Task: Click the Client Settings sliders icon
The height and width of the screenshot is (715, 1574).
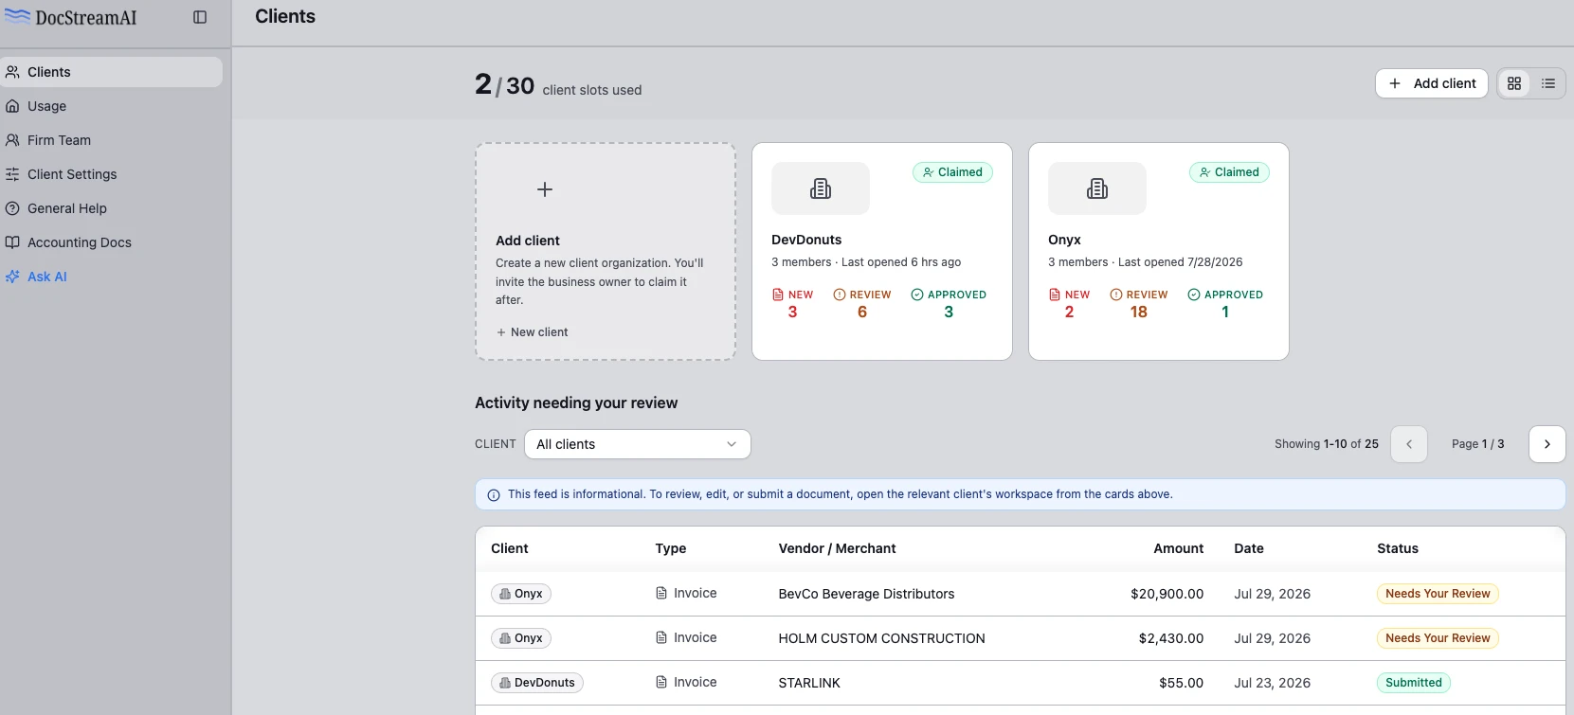Action: tap(12, 174)
